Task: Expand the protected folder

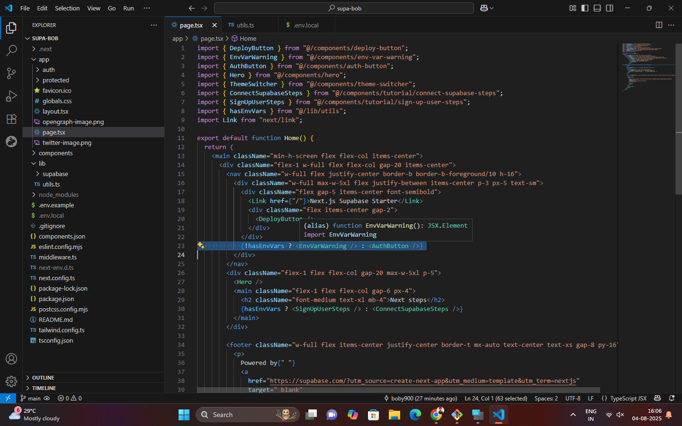Action: 94,80
